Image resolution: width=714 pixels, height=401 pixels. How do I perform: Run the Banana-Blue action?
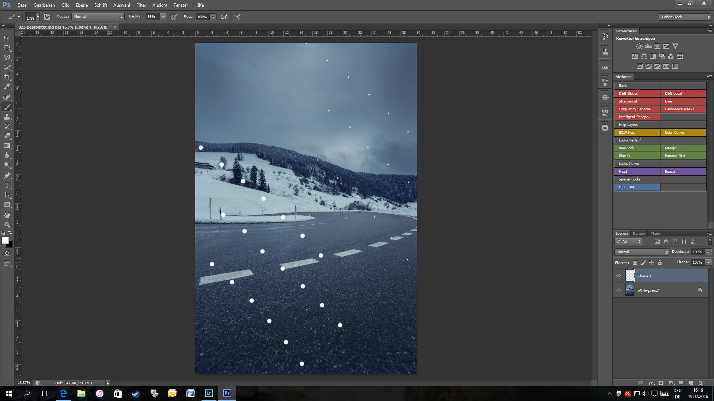[x=683, y=156]
